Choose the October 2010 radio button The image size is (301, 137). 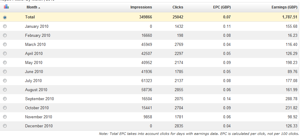pos(5,108)
